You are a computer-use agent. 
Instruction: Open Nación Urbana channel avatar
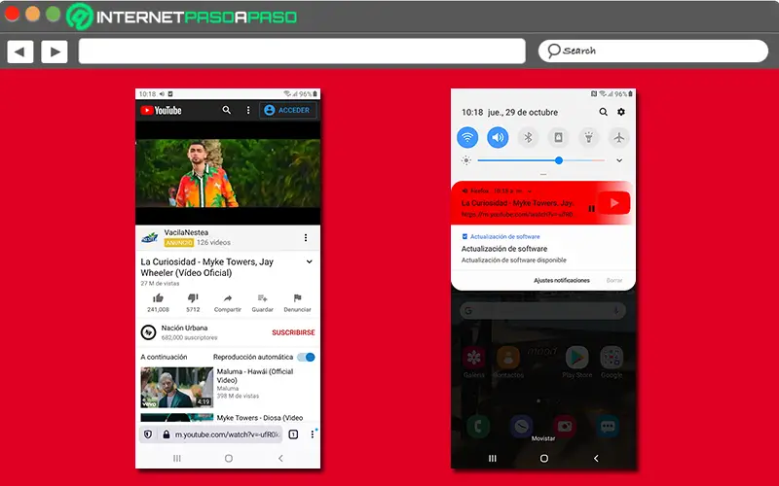pyautogui.click(x=148, y=332)
